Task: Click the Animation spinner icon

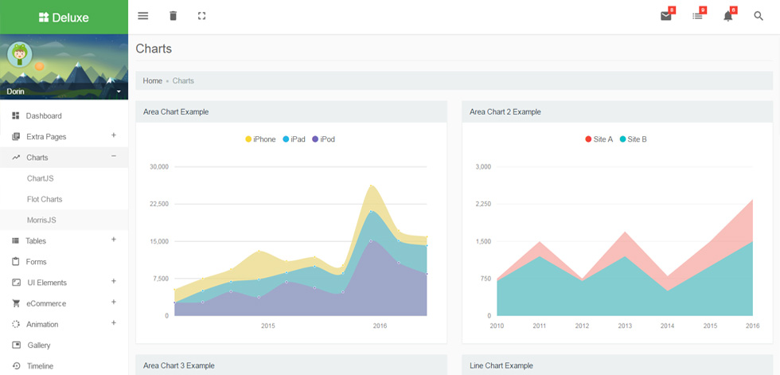Action: (16, 324)
